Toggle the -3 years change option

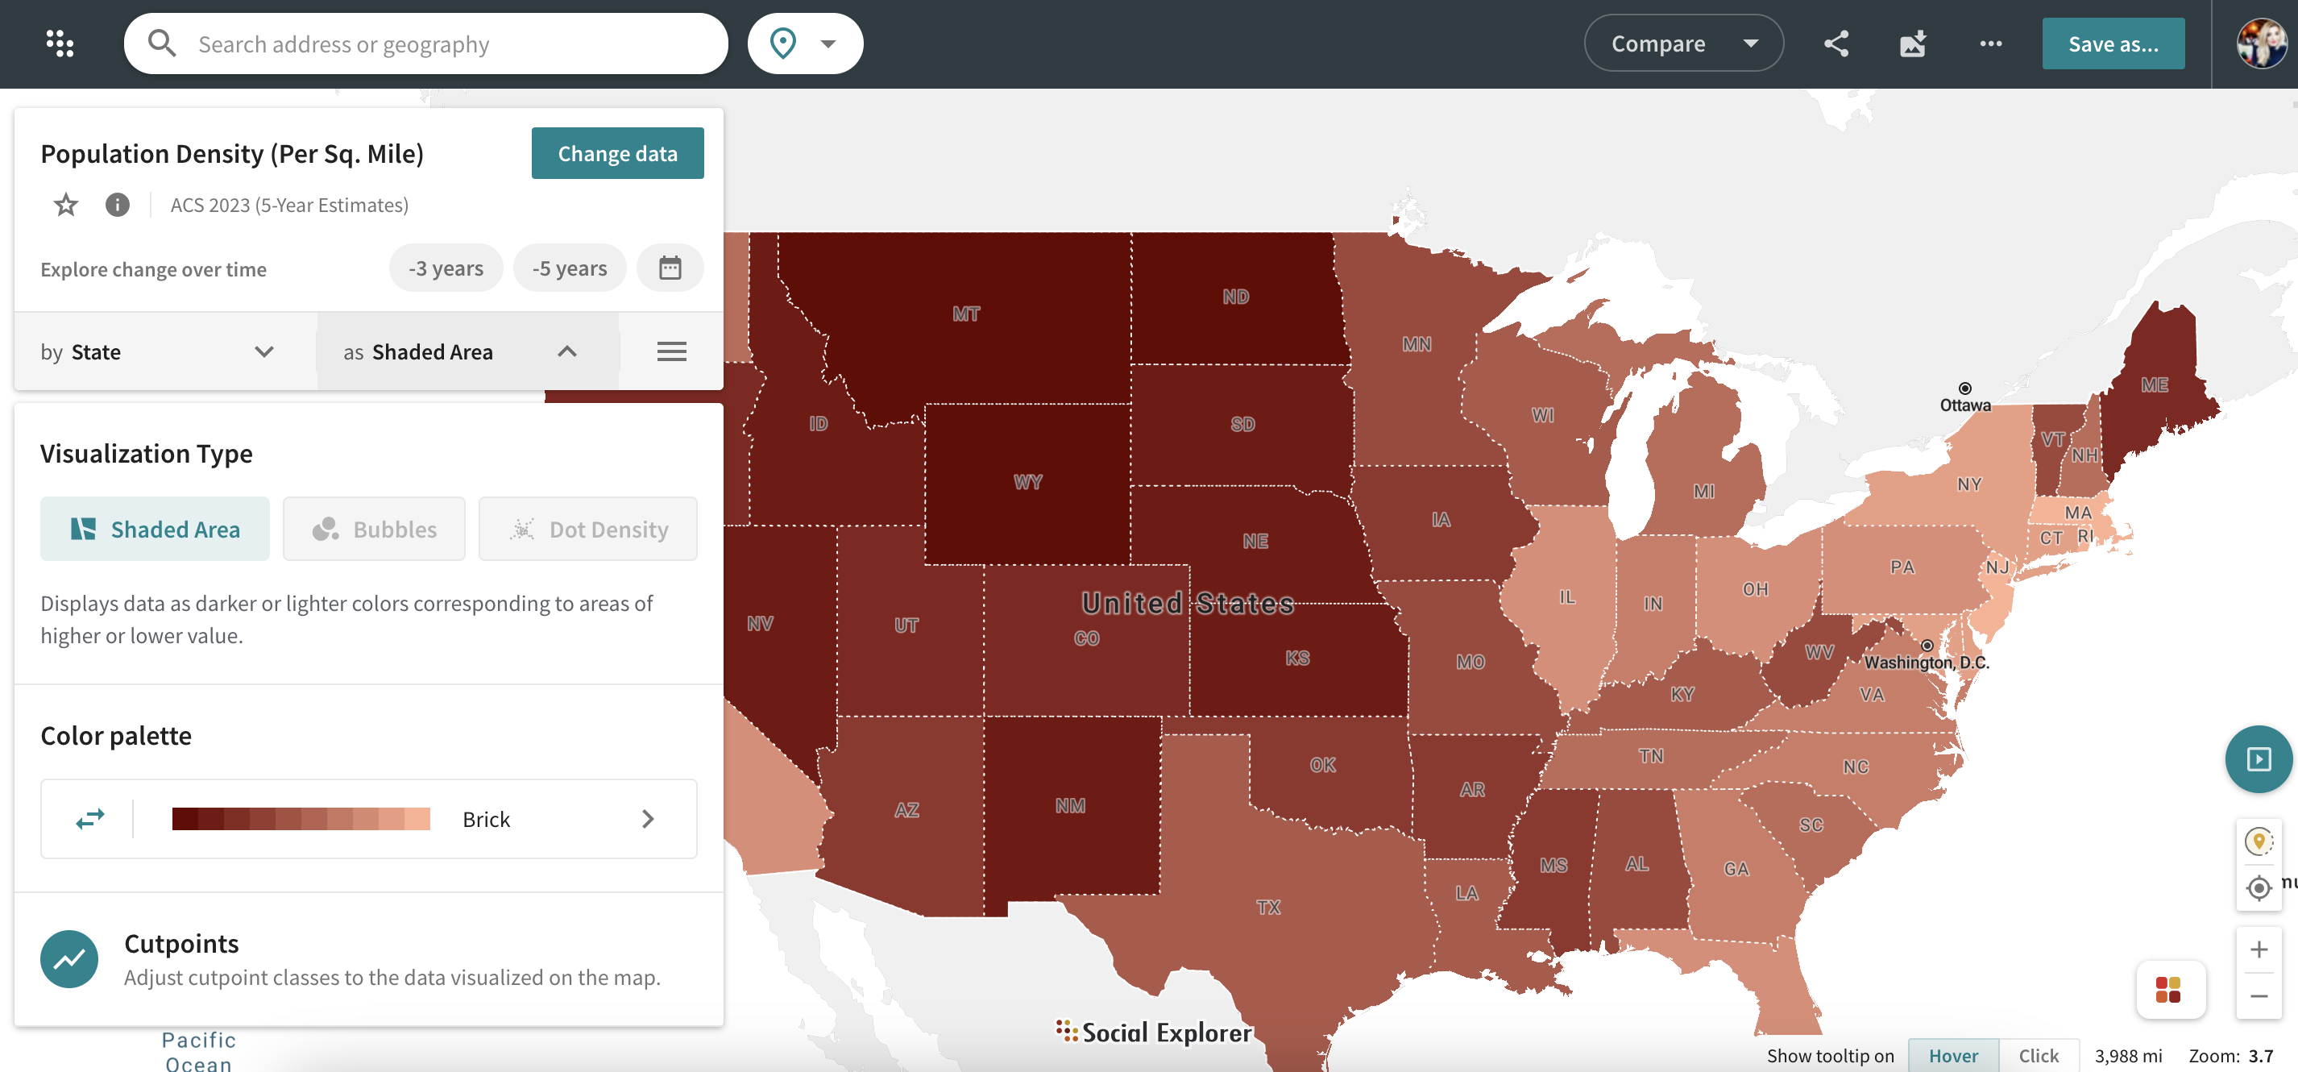[445, 268]
